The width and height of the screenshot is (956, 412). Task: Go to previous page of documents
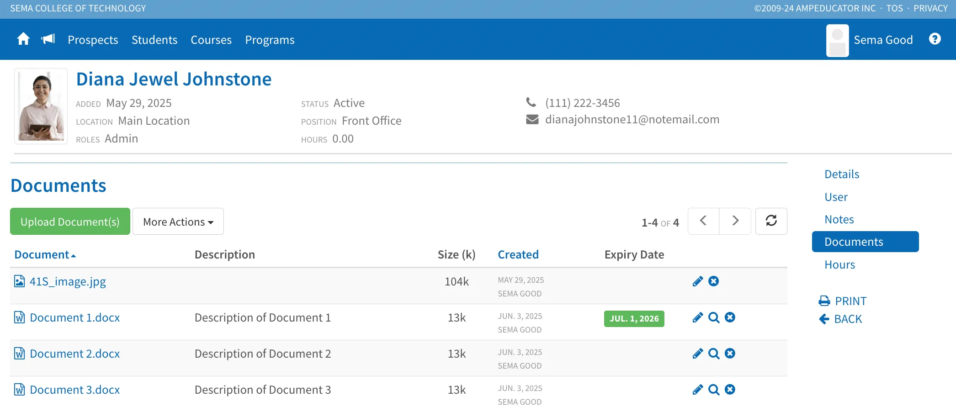(703, 221)
